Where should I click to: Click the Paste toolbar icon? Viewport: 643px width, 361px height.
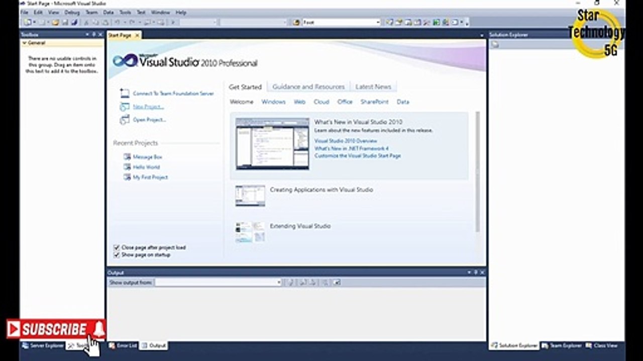(x=105, y=22)
